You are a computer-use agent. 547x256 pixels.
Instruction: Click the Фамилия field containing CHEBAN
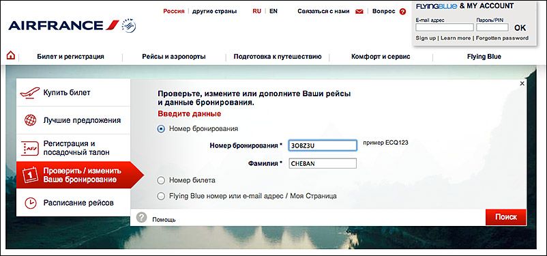pos(323,163)
